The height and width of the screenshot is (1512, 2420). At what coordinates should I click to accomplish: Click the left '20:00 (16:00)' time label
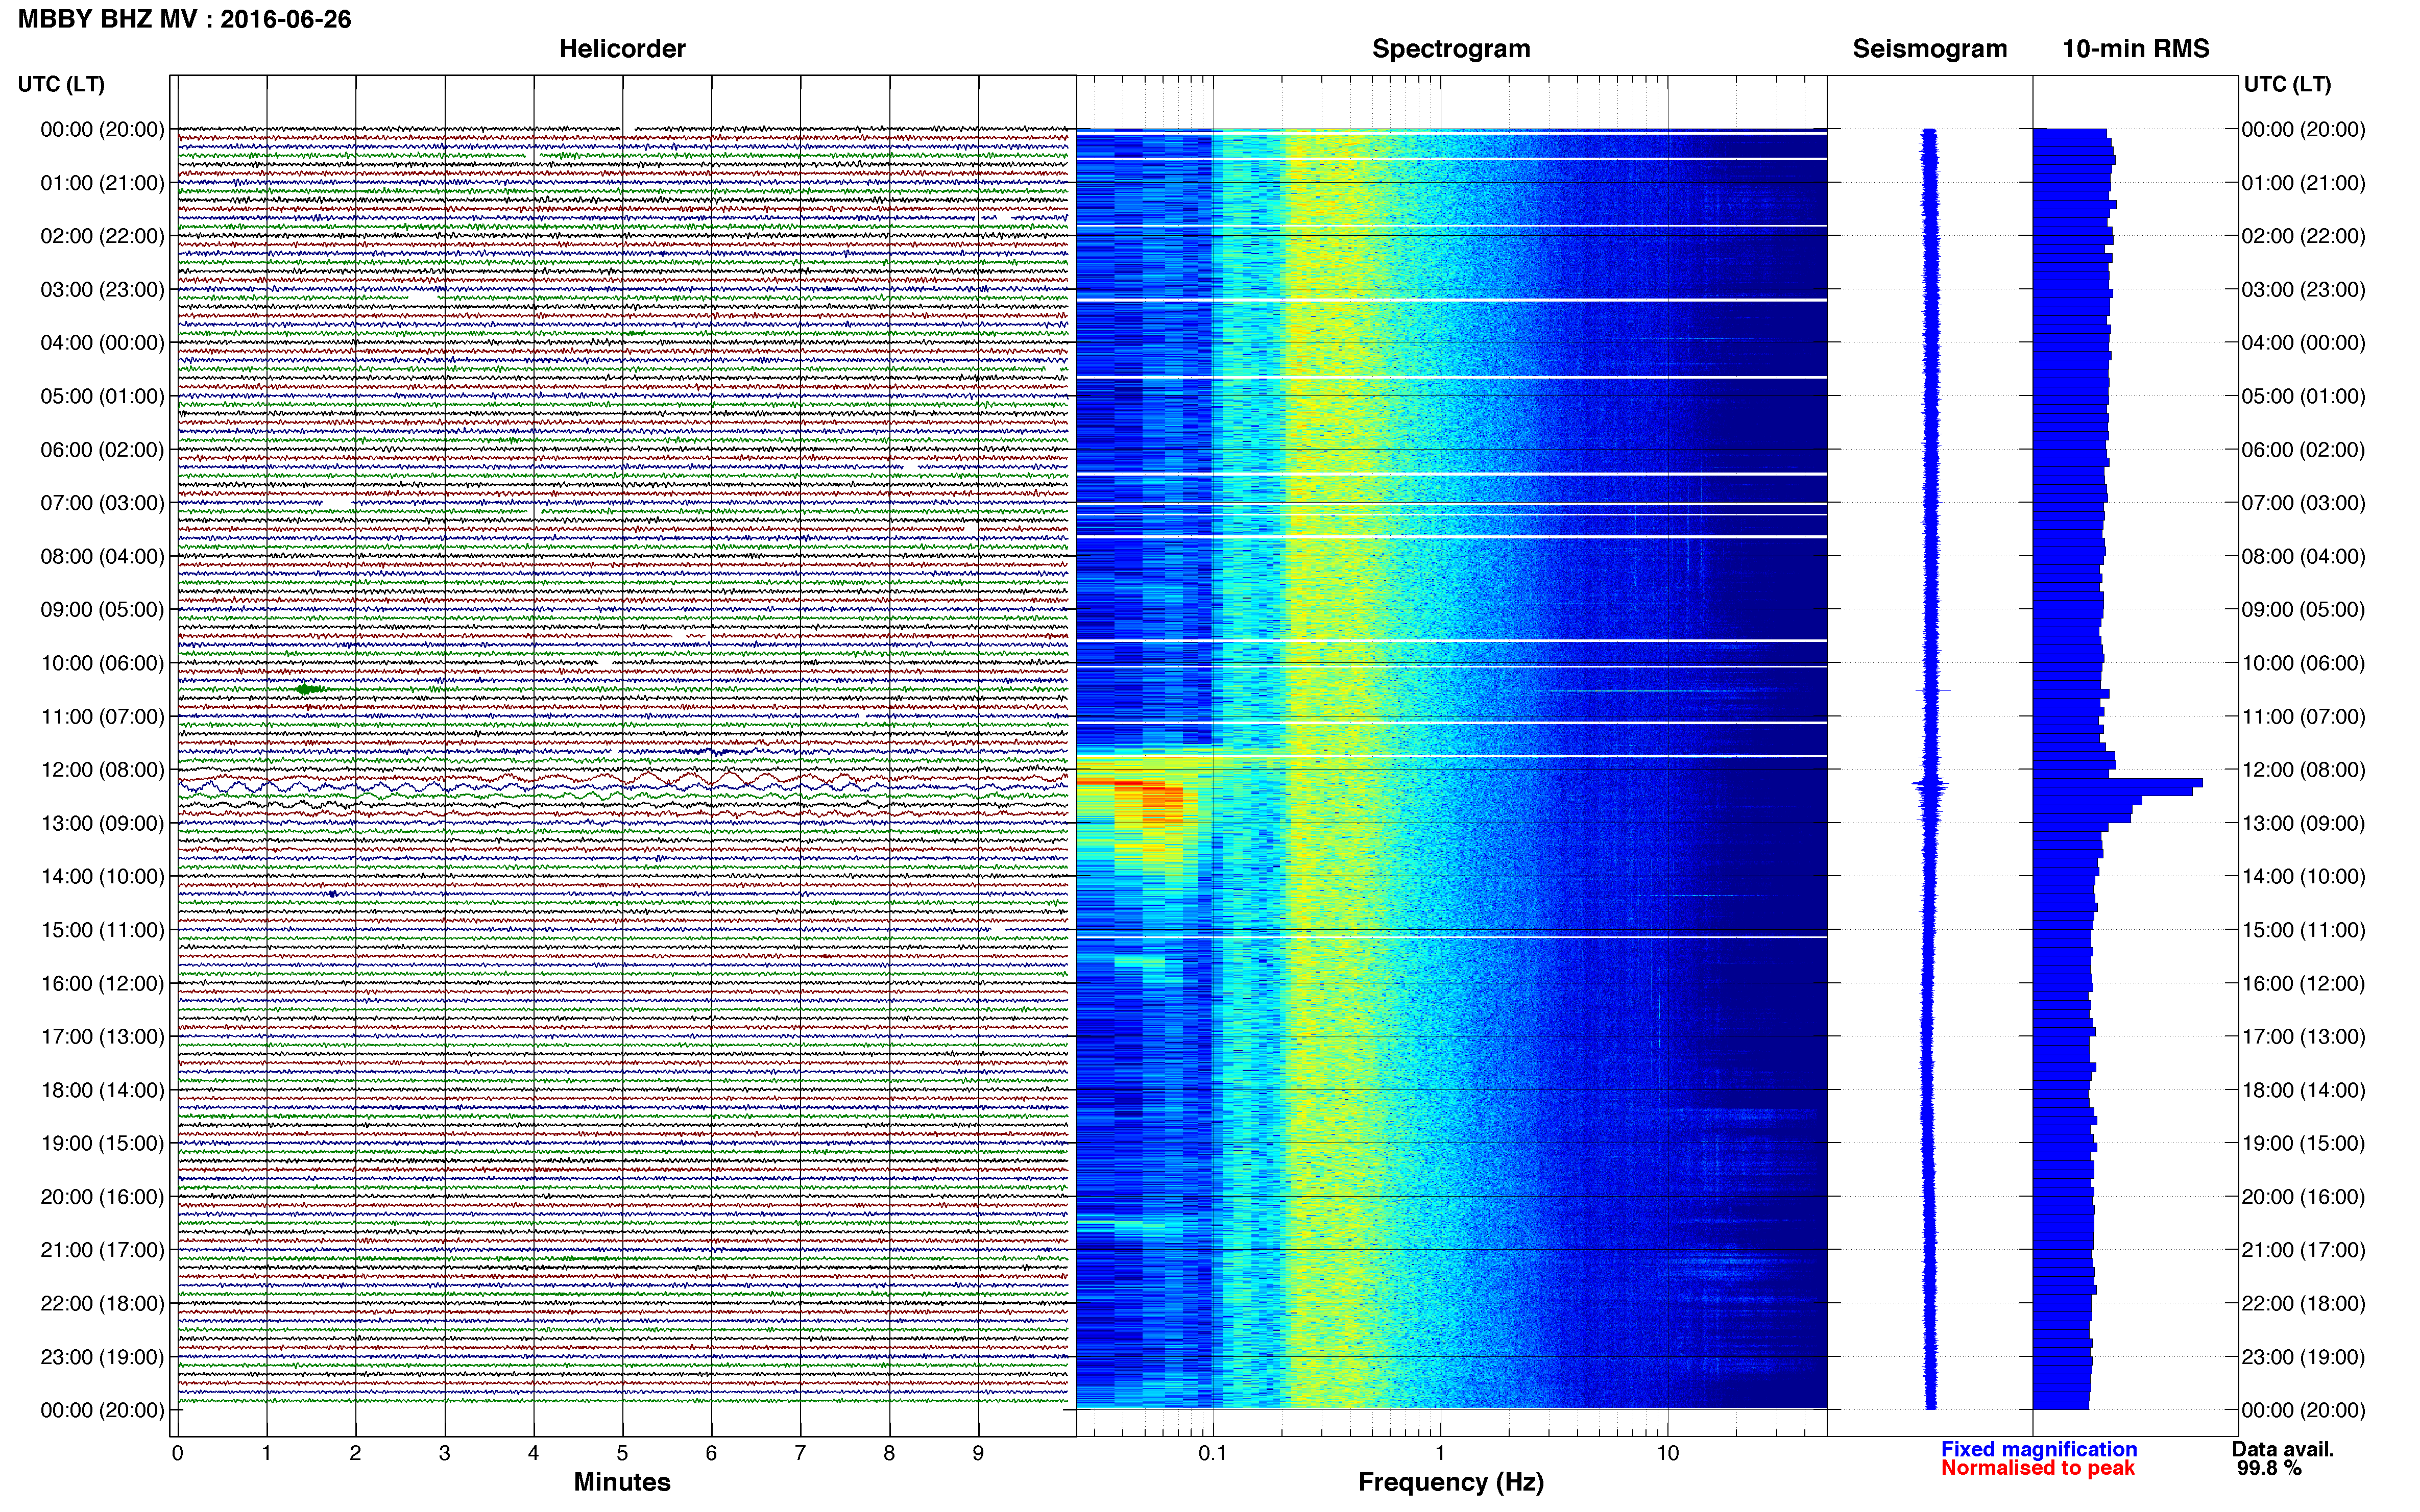(x=102, y=1196)
